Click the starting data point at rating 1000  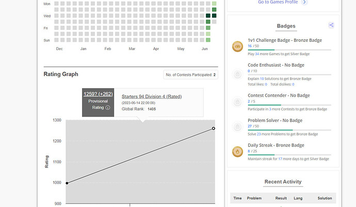click(x=67, y=183)
